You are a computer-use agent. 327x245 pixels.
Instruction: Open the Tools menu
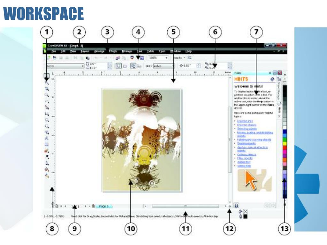(x=162, y=51)
